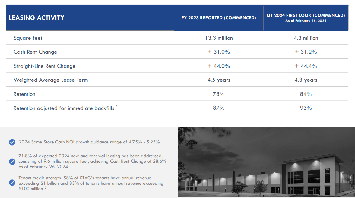This screenshot has width=355, height=198.
Task: Click the Cash Rent Change row label
Action: (x=35, y=52)
